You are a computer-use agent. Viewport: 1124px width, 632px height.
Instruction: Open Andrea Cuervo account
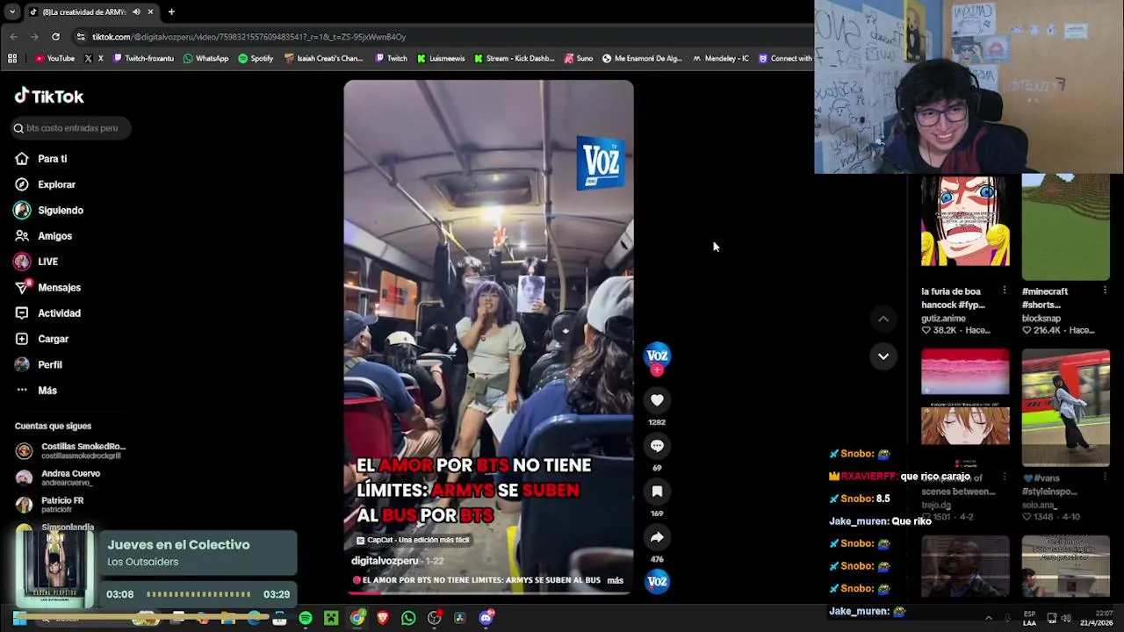58,478
